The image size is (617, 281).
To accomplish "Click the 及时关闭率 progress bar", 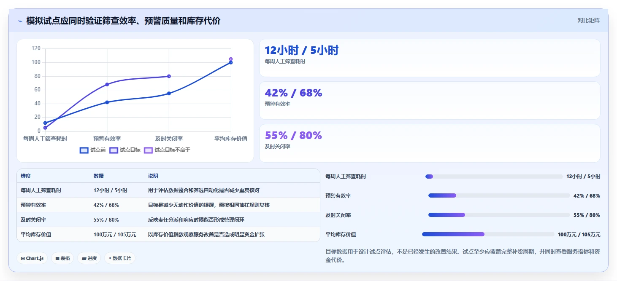I will 499,215.
